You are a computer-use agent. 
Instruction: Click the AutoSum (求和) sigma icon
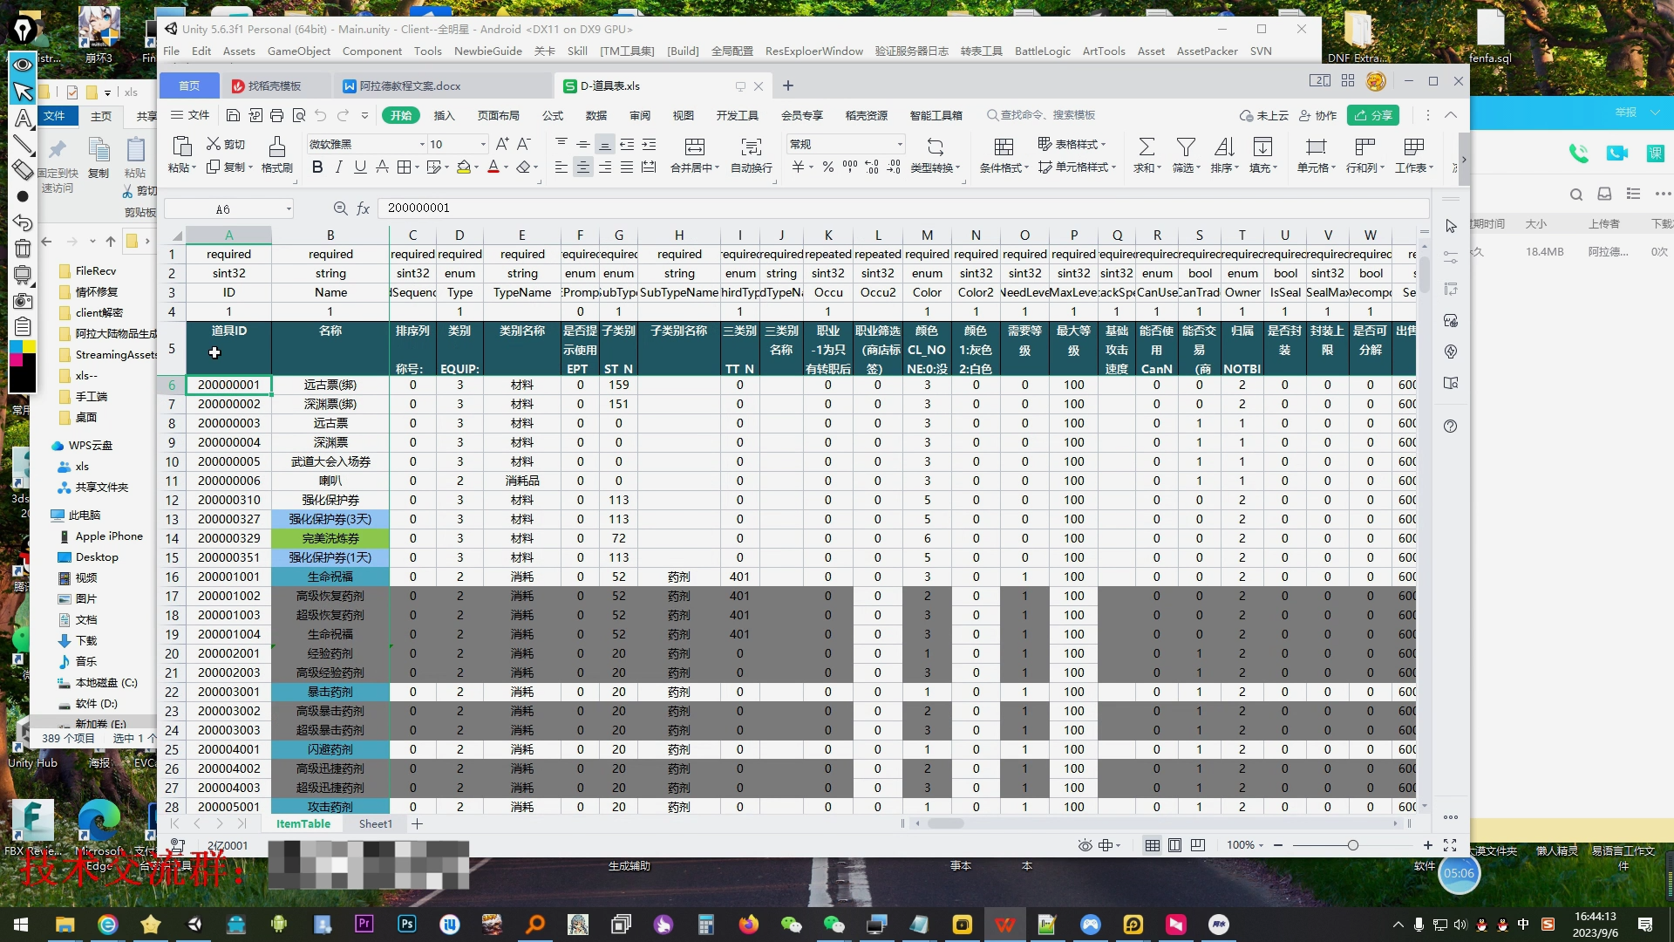1147,146
